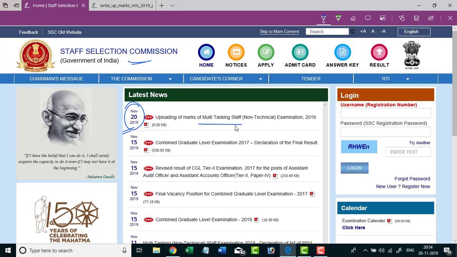Open the calendar Click Here link
This screenshot has width=457, height=257.
pos(353,228)
